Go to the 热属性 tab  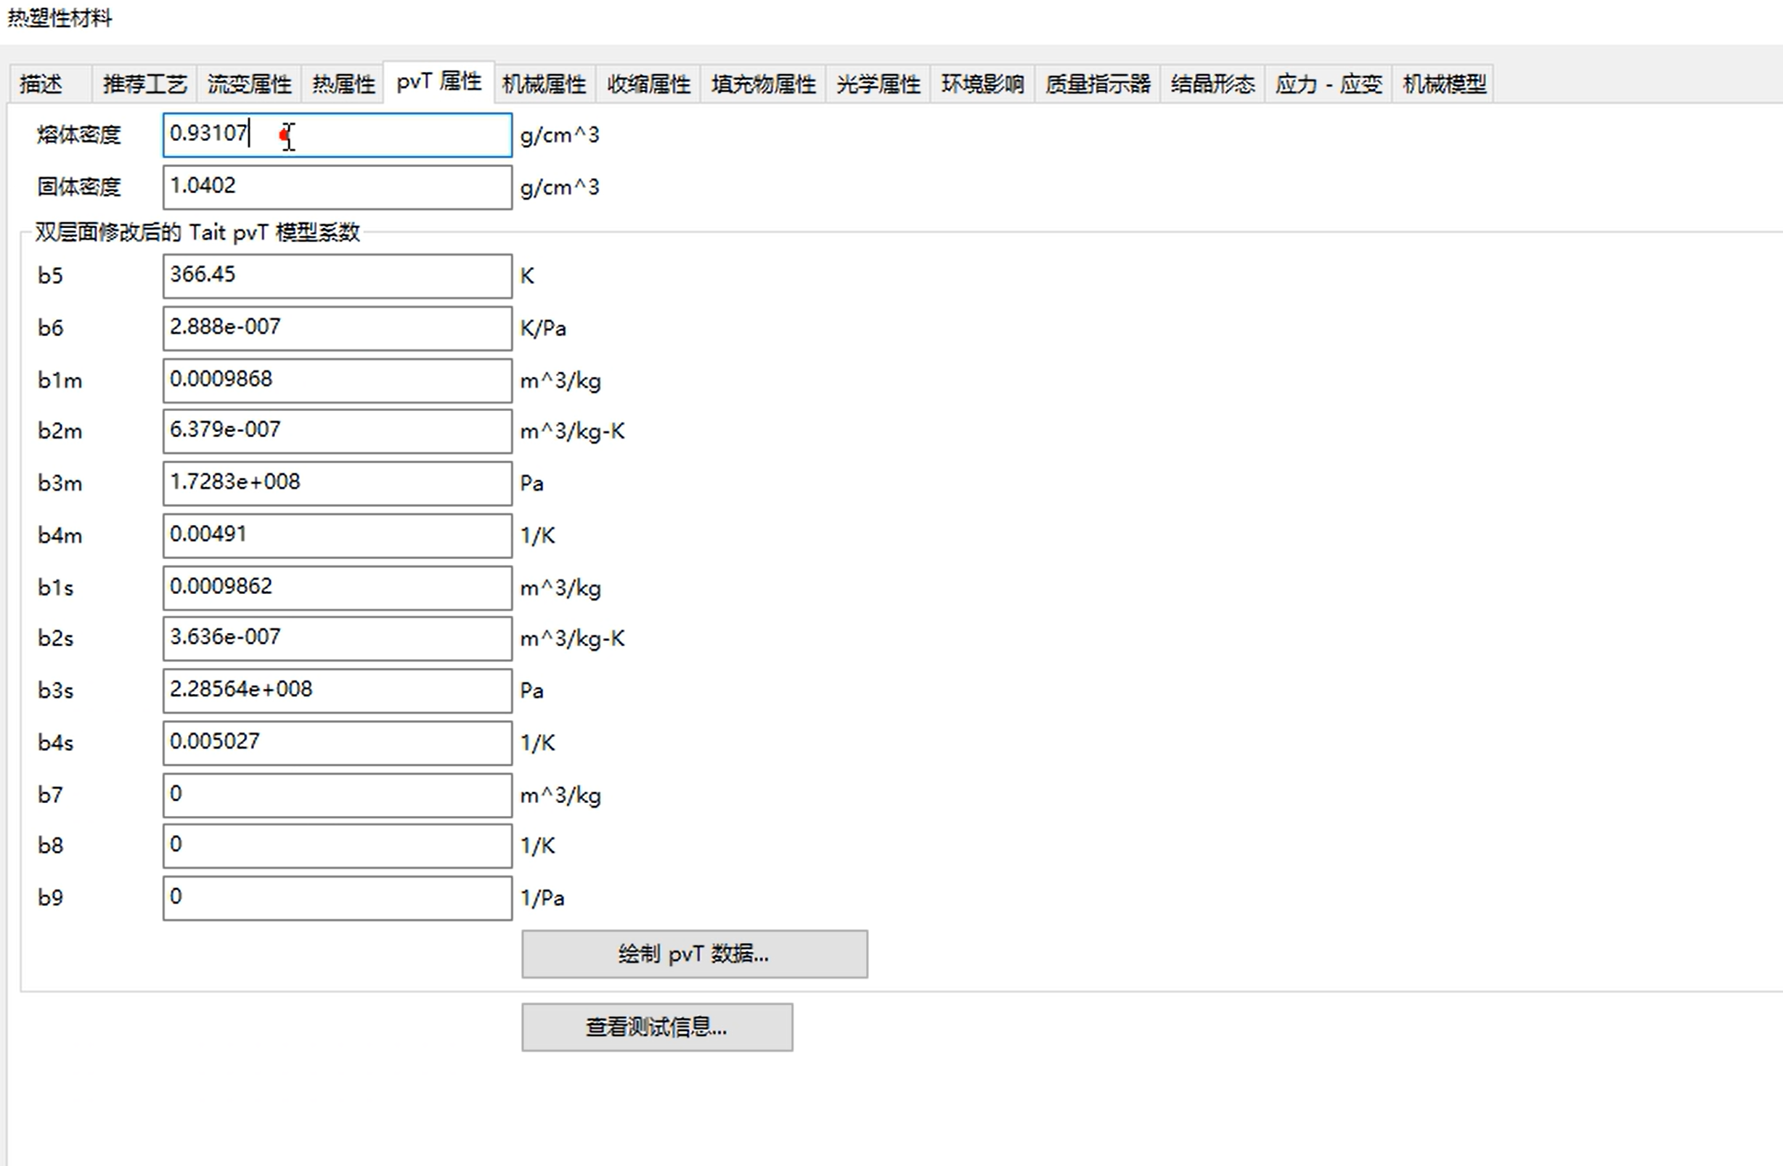[343, 84]
